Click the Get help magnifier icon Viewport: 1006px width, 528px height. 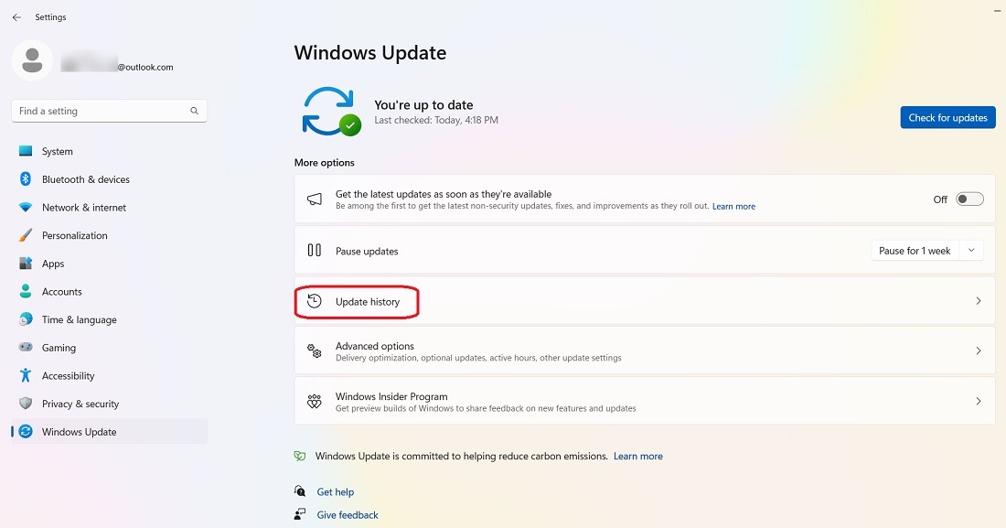[x=301, y=491]
